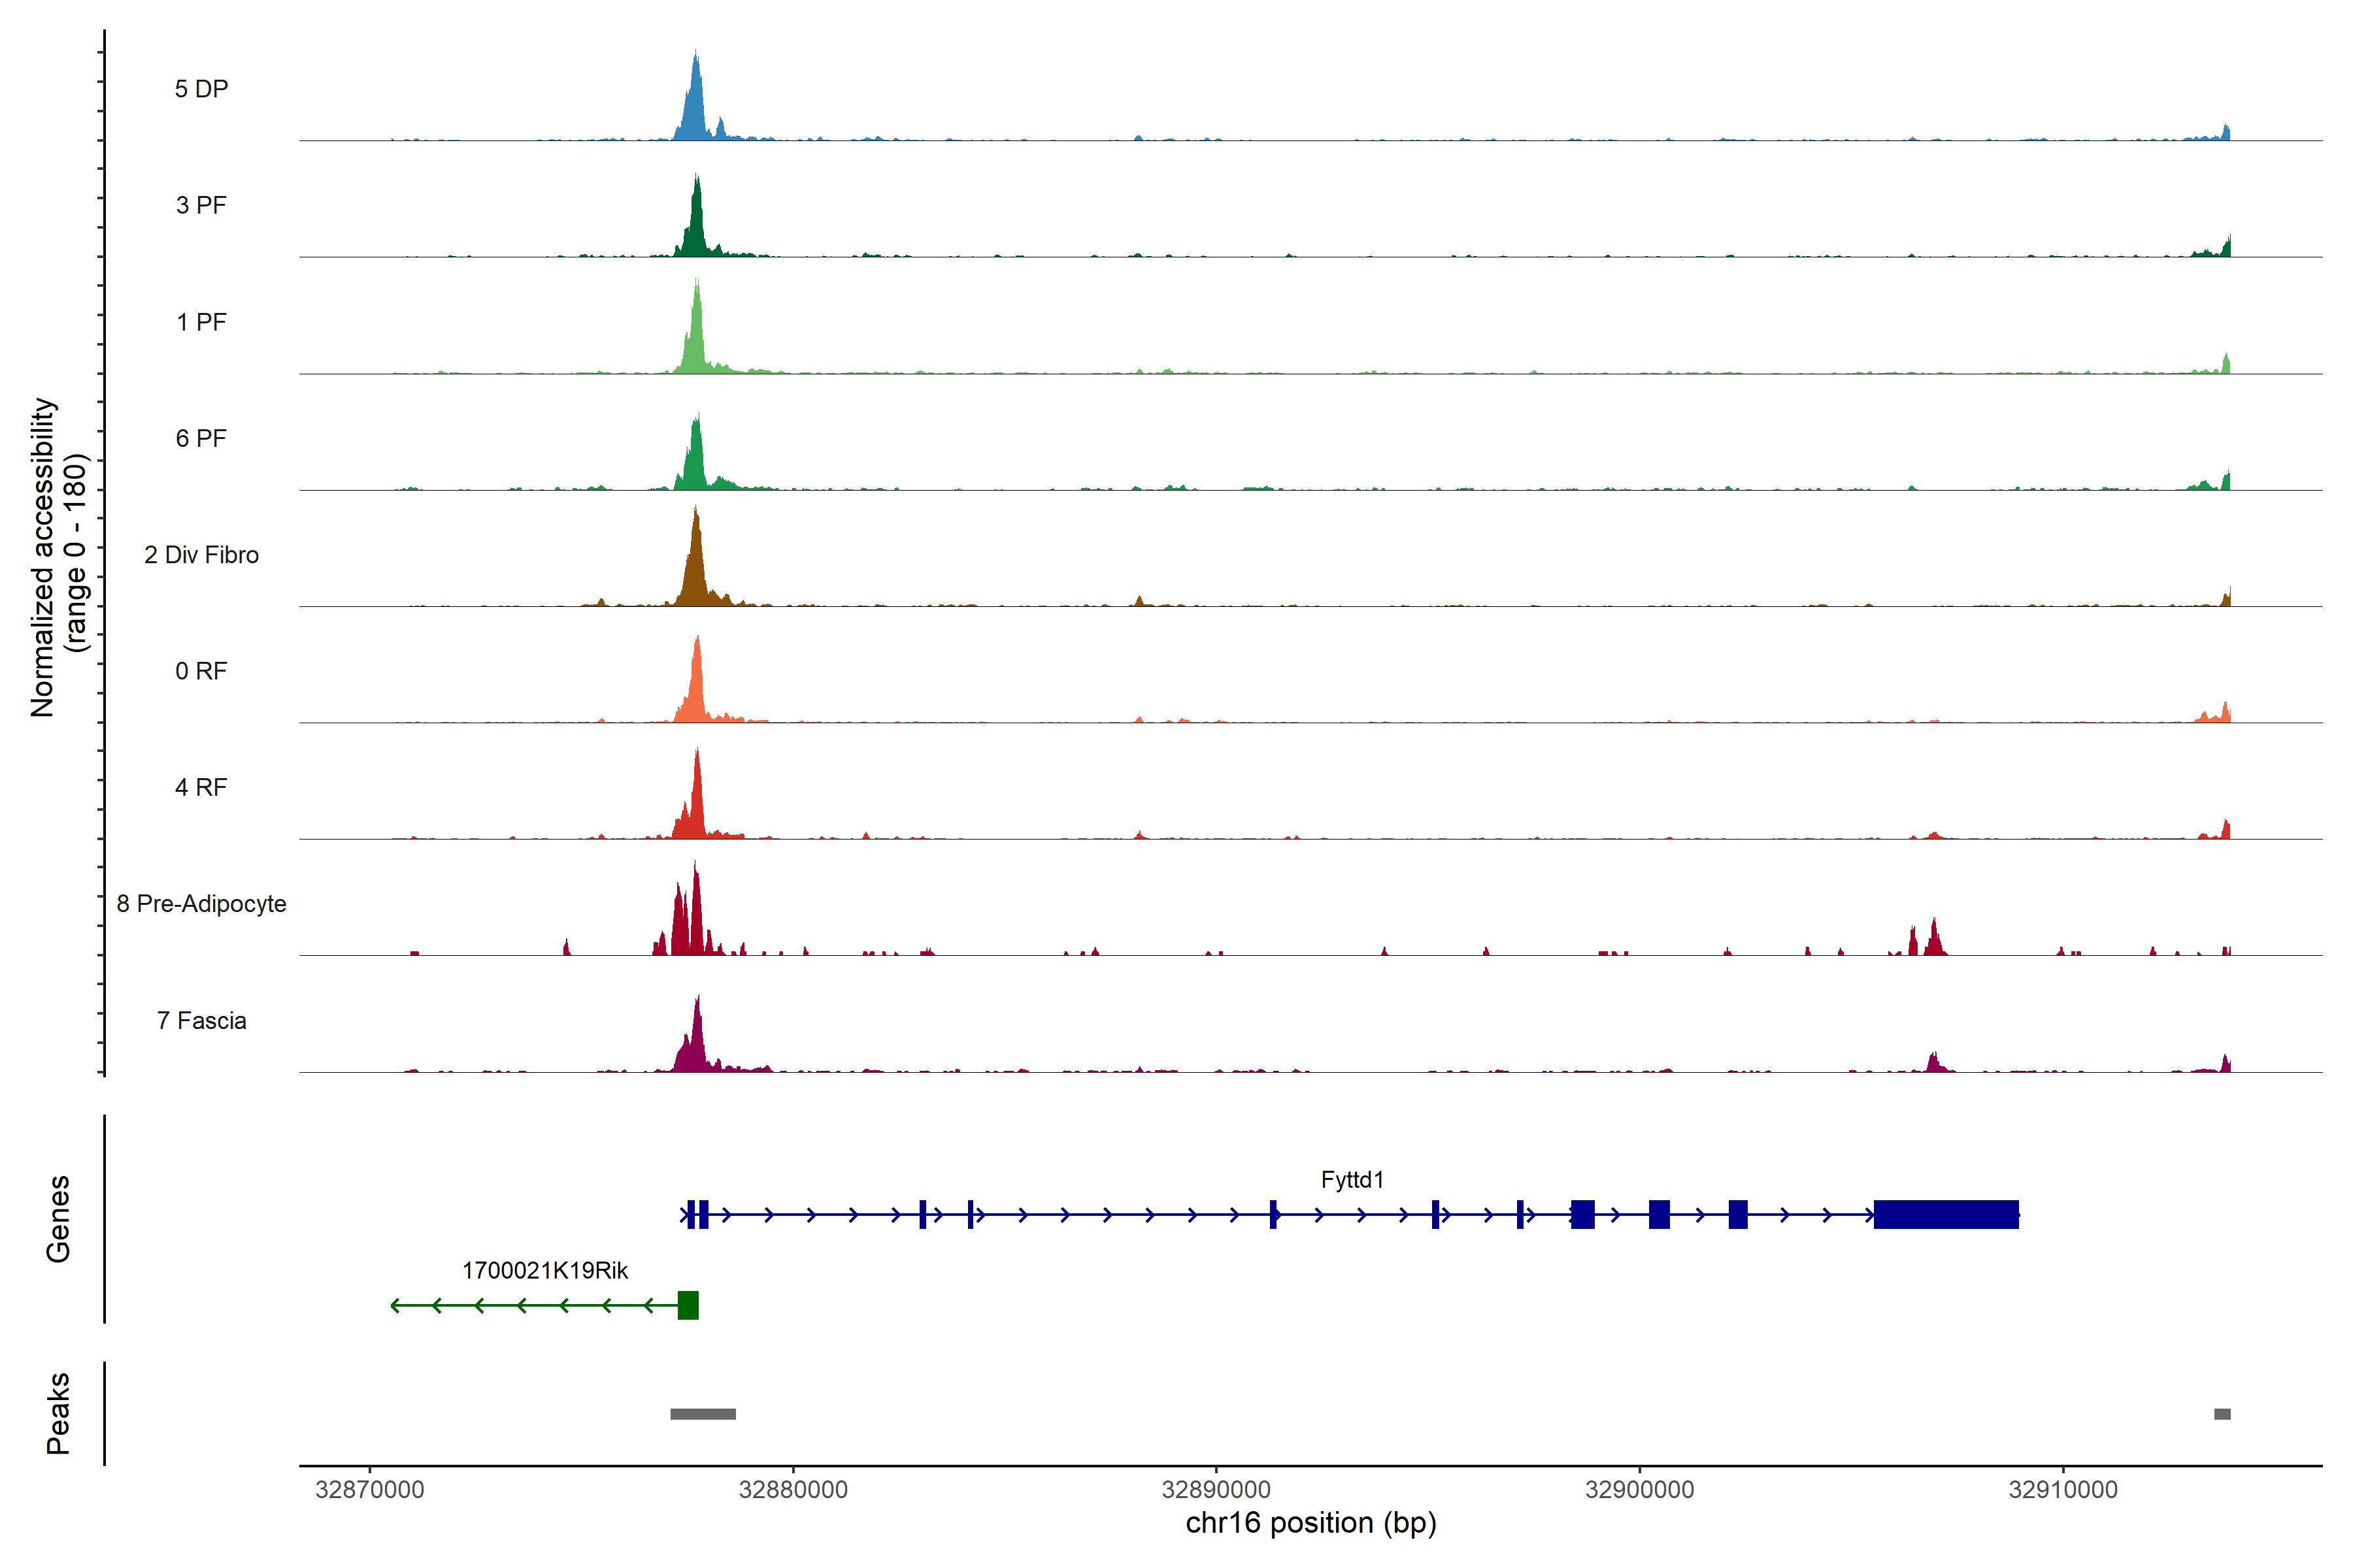2353x1568 pixels.
Task: Click the 8 Pre-Adipocyte track label
Action: 201,904
